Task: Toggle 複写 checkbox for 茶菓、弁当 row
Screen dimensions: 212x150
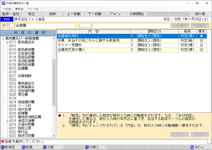Action: [x=201, y=40]
